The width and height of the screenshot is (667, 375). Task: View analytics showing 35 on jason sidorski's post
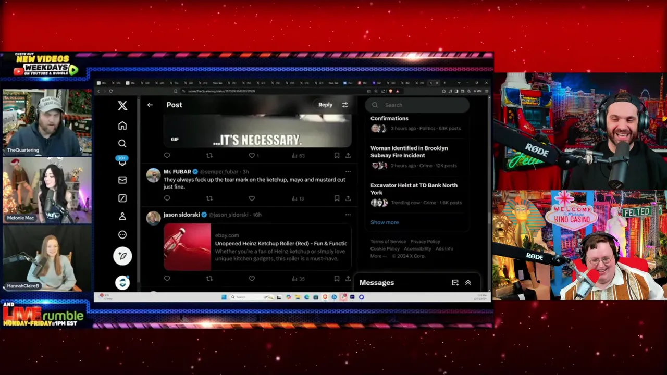click(298, 279)
